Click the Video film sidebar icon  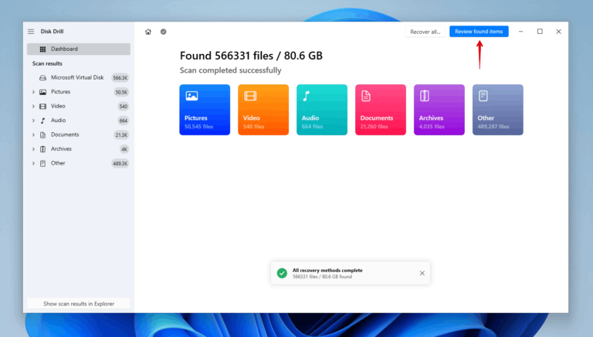(x=42, y=107)
